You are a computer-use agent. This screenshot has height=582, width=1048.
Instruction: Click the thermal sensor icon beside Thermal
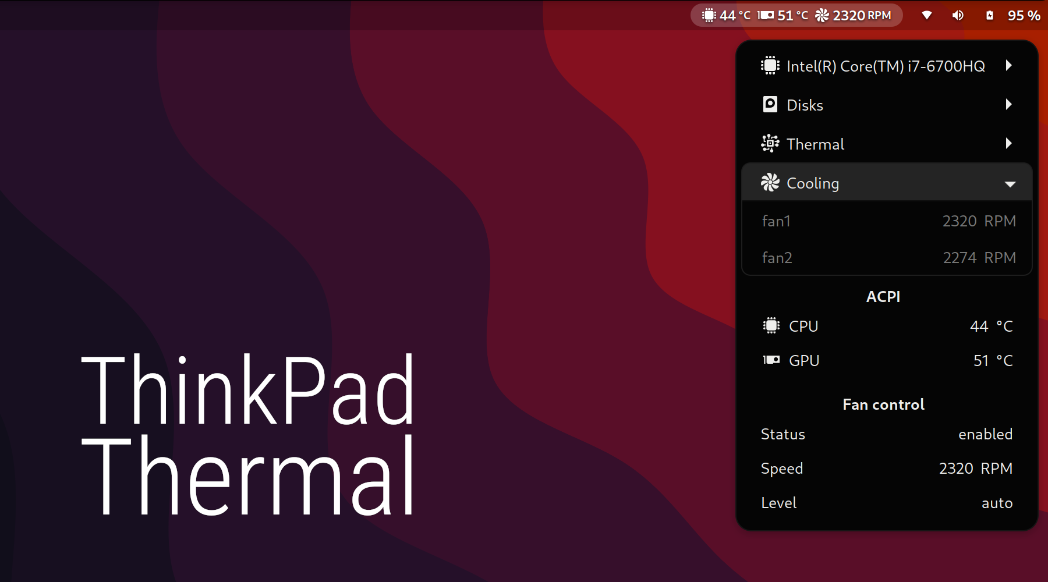pos(770,143)
